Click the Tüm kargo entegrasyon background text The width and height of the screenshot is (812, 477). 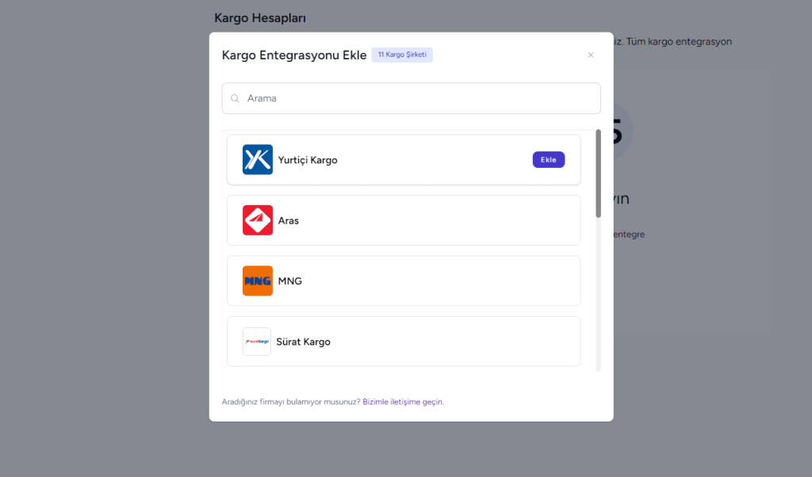click(x=679, y=41)
